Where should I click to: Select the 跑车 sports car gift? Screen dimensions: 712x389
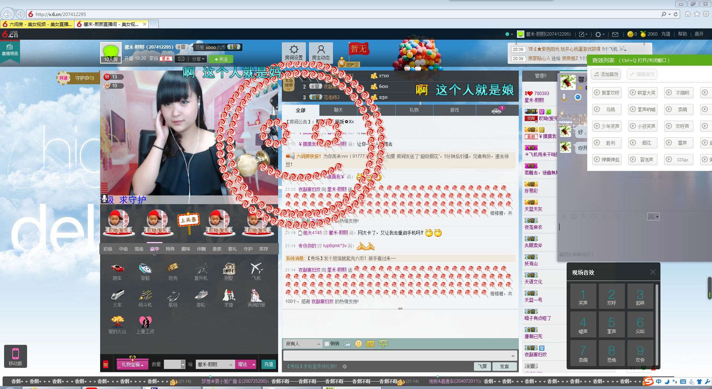(117, 271)
